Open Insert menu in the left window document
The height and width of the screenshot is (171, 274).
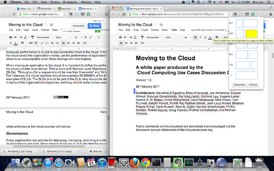[35, 30]
